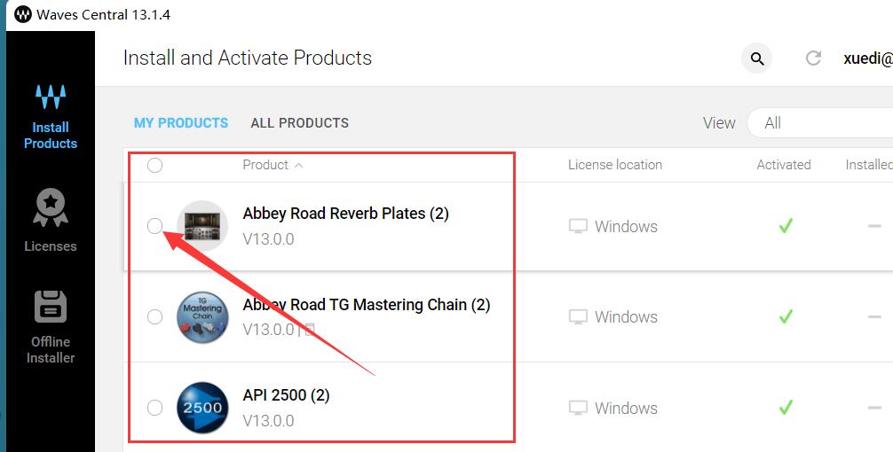Toggle the select-all products radio button
This screenshot has width=893, height=452.
(155, 165)
